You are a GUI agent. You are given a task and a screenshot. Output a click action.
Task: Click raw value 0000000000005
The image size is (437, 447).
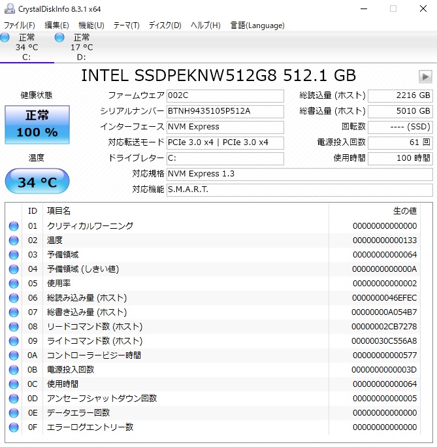point(385,399)
